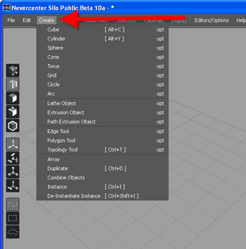The width and height of the screenshot is (246, 249).
Task: Choose Grid from the Create menu
Action: click(102, 76)
